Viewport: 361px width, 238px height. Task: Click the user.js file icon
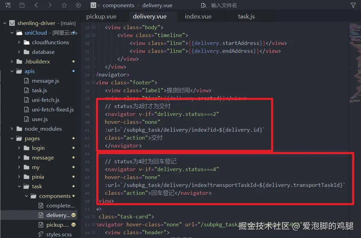coord(26,119)
